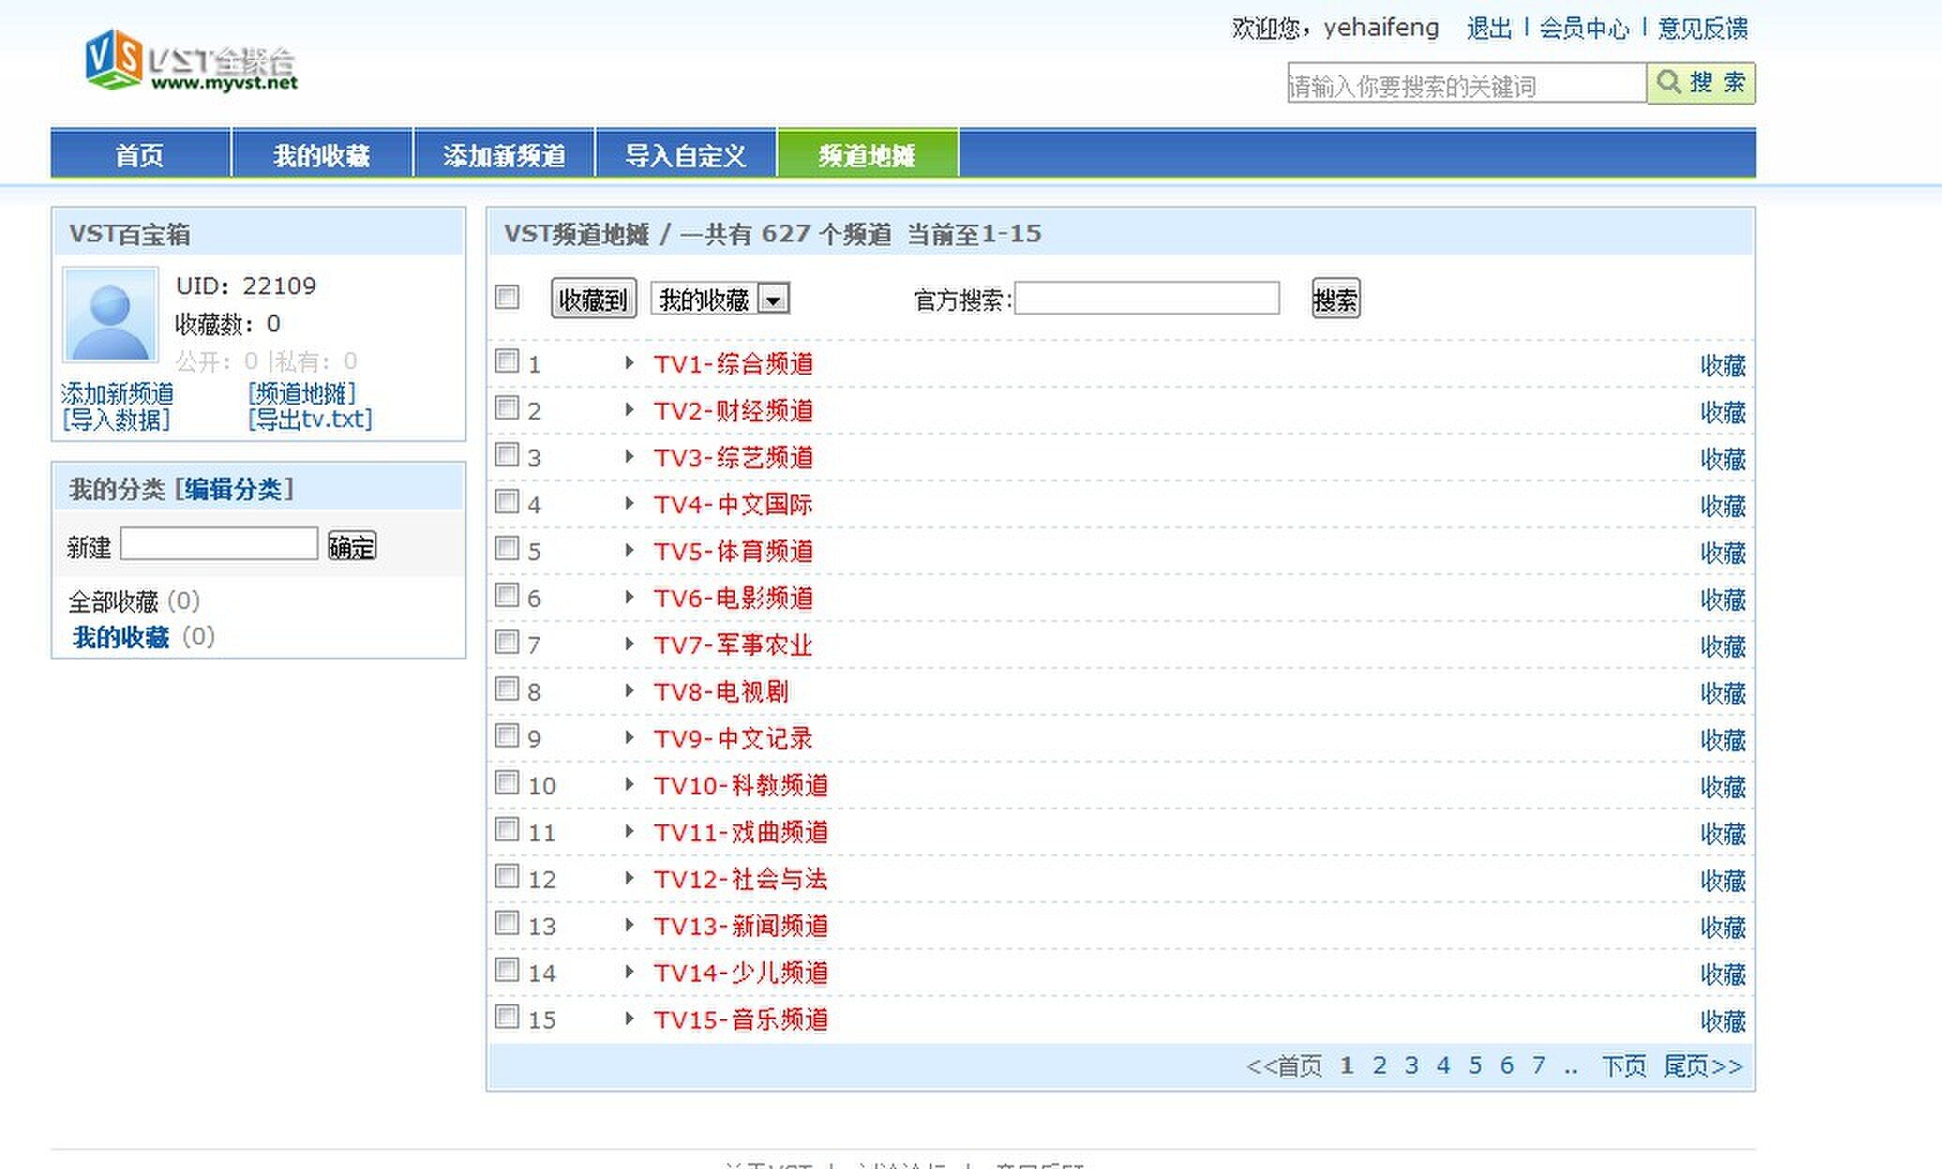Click the [导入数据] sidebar link
The image size is (1942, 1169).
(x=116, y=419)
